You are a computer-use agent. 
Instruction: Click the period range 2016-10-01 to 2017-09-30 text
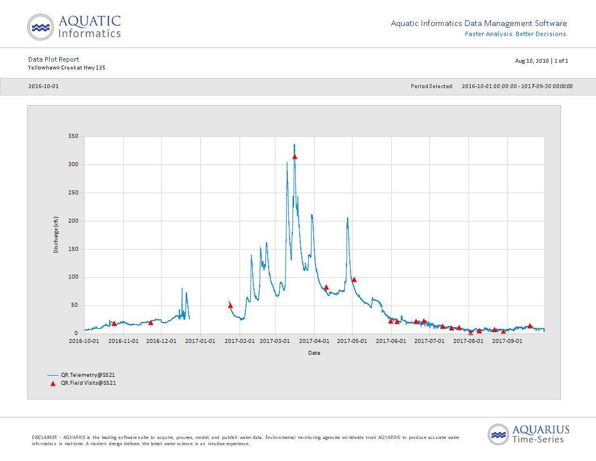pyautogui.click(x=517, y=86)
